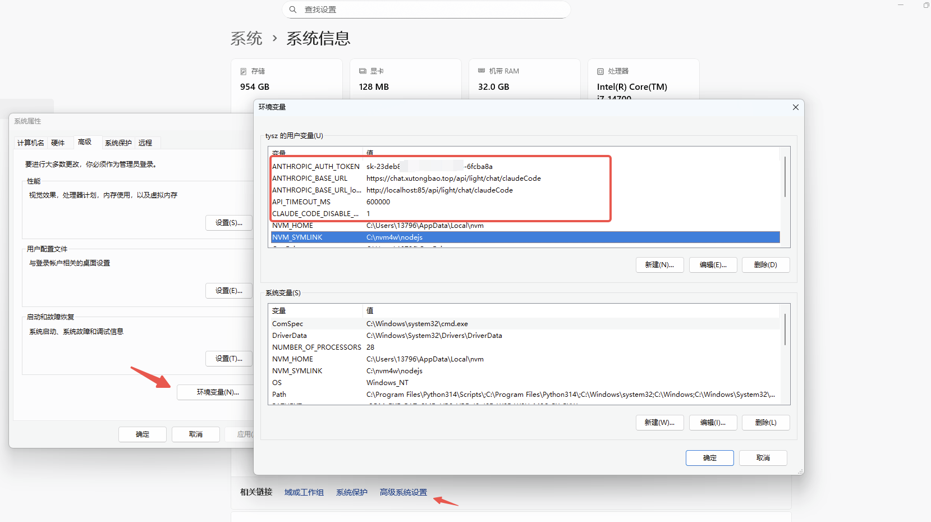The image size is (931, 522).
Task: Click the 机带 RAM memory card icon
Action: [481, 71]
